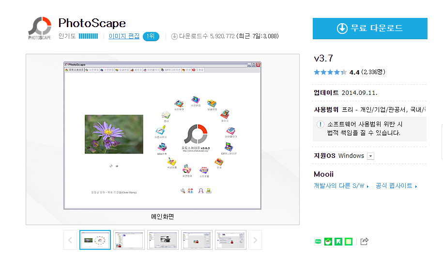Viewport: 443px width, 275px height.
Task: Click the flower photo in the preview
Action: click(114, 134)
